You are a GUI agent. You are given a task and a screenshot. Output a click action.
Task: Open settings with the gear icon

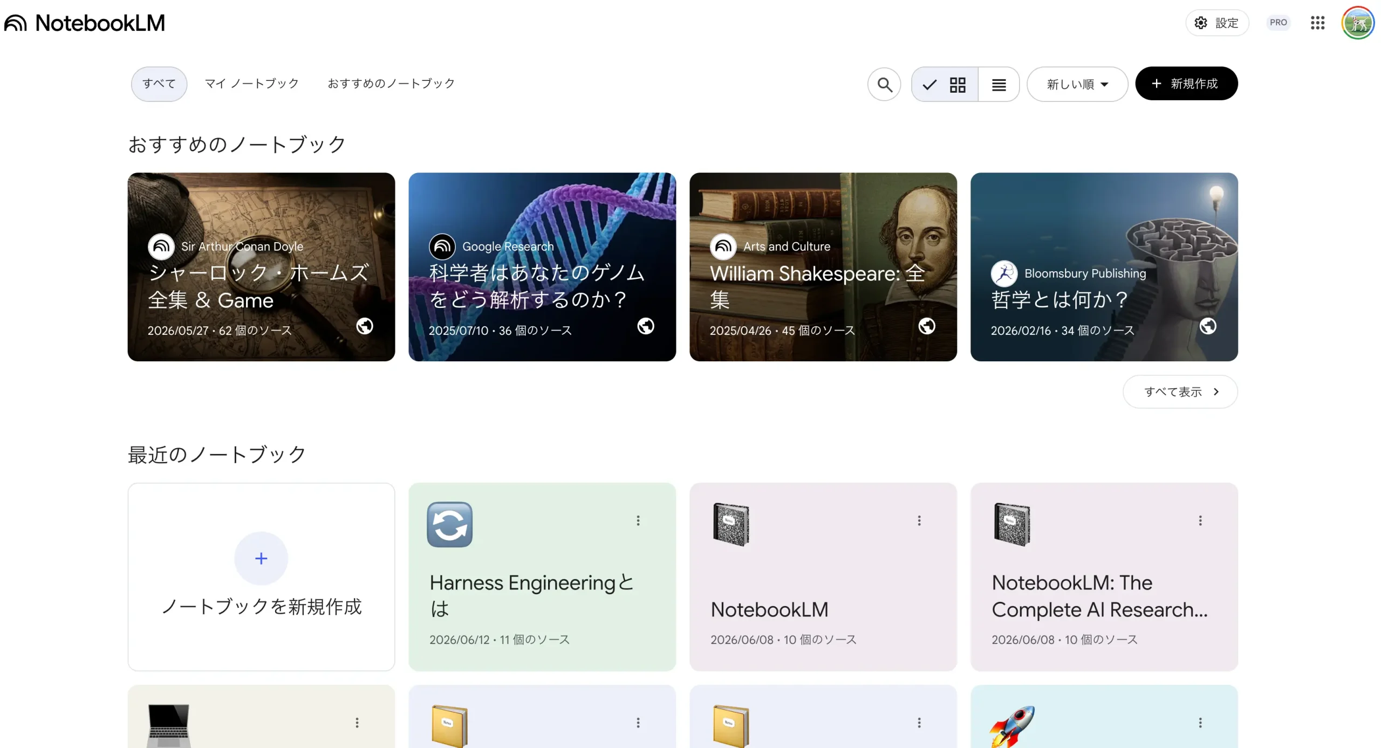(1200, 23)
